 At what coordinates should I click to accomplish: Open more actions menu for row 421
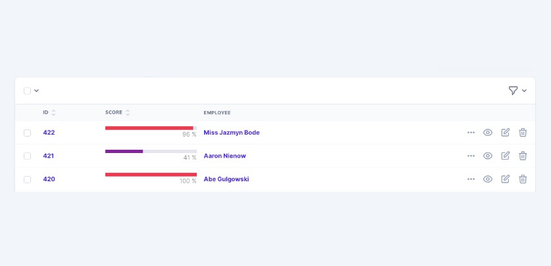471,156
